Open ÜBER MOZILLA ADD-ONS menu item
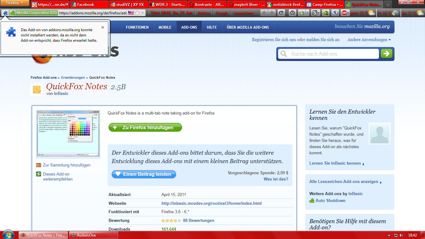 point(248,27)
